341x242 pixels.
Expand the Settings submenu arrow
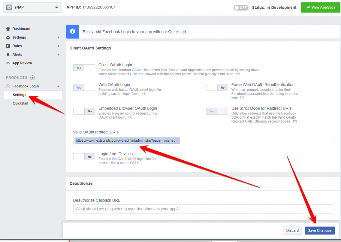pyautogui.click(x=58, y=37)
